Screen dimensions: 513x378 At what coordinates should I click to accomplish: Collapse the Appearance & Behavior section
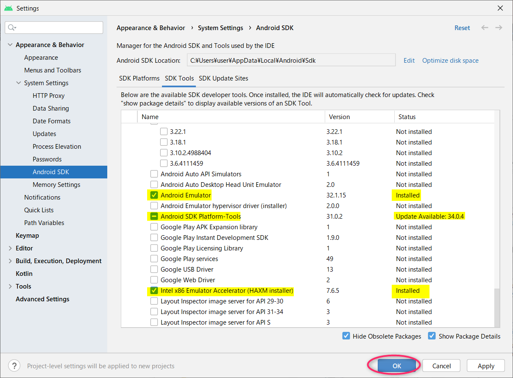(10, 44)
